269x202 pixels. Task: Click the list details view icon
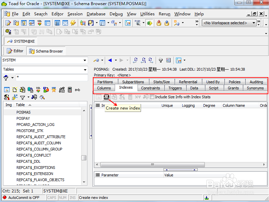point(169,60)
